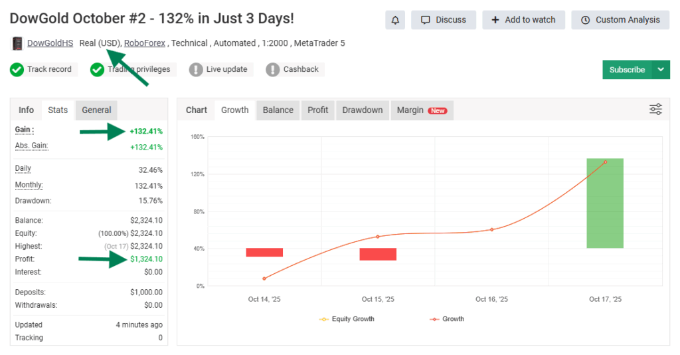680x355 pixels.
Task: Click the Trading privileges checkmark icon
Action: 97,69
